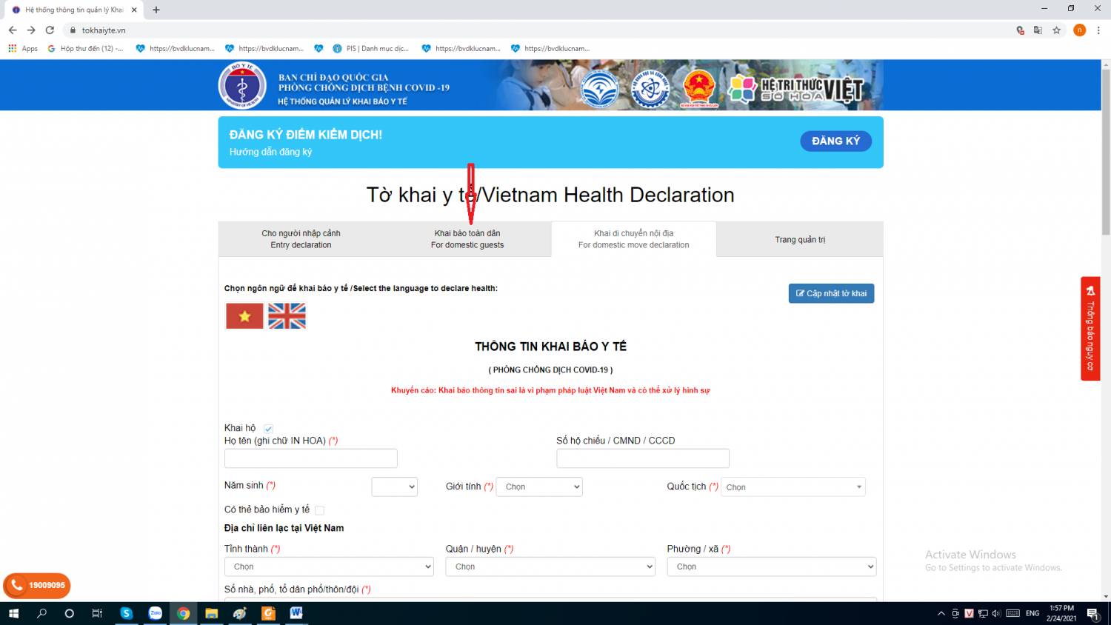
Task: Select the British flag English language icon
Action: pos(287,316)
